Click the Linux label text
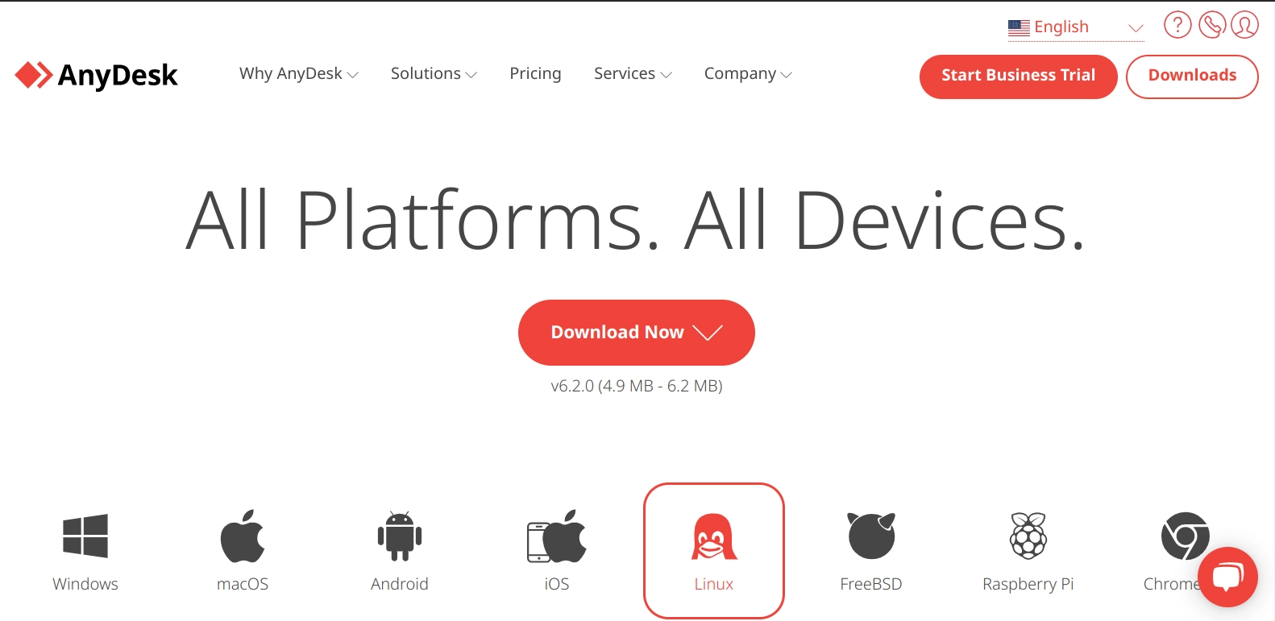Screen dimensions: 1275x621 click(x=714, y=584)
